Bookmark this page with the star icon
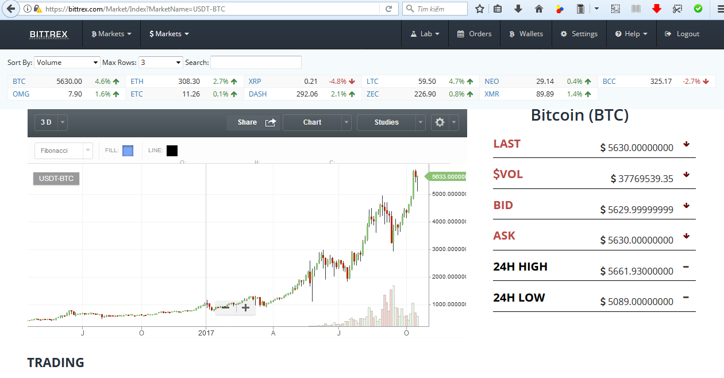Screen dimensions: 724x378 point(480,9)
